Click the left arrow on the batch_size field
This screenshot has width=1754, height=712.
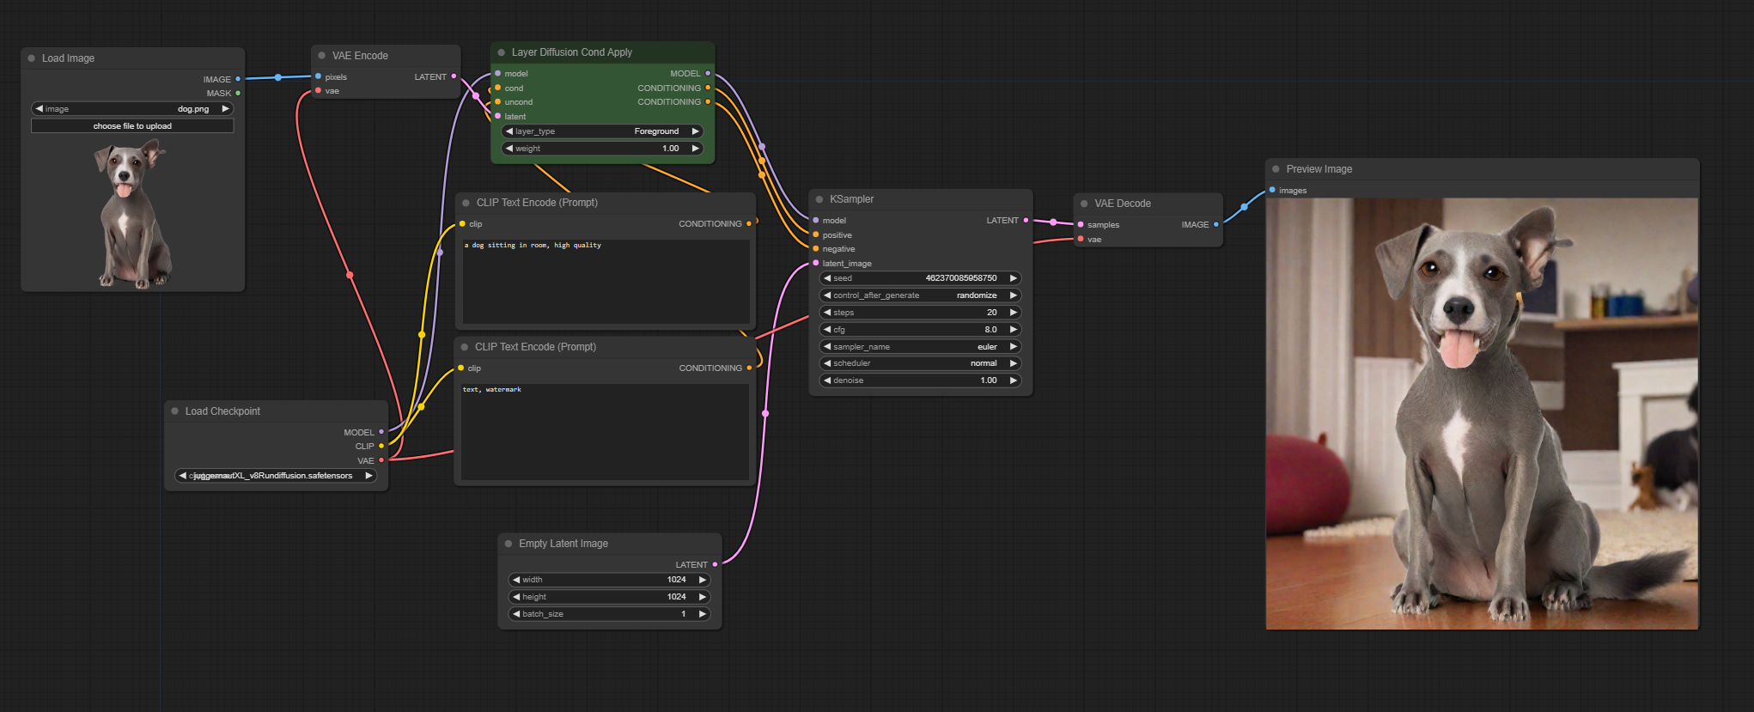click(516, 614)
